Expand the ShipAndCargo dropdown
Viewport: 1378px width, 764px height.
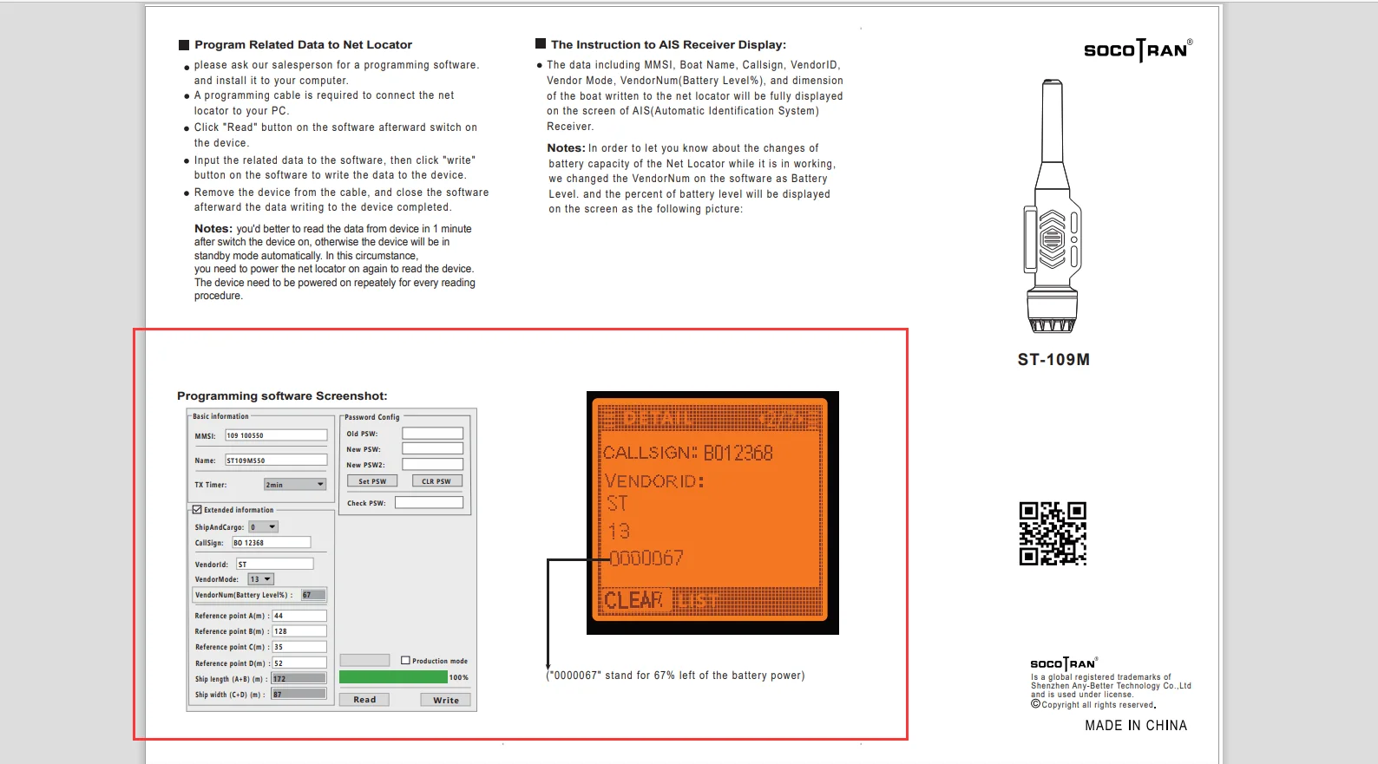[x=264, y=527]
